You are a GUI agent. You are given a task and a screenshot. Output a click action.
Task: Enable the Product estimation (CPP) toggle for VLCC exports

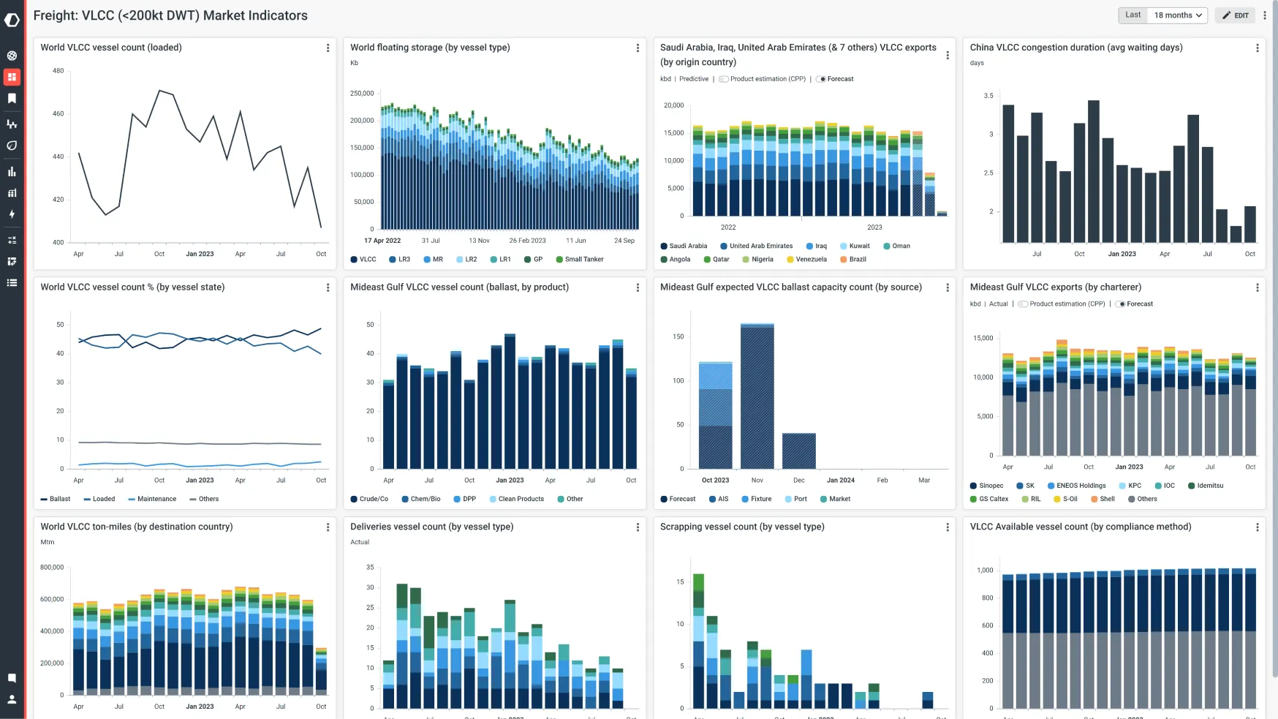tap(725, 79)
